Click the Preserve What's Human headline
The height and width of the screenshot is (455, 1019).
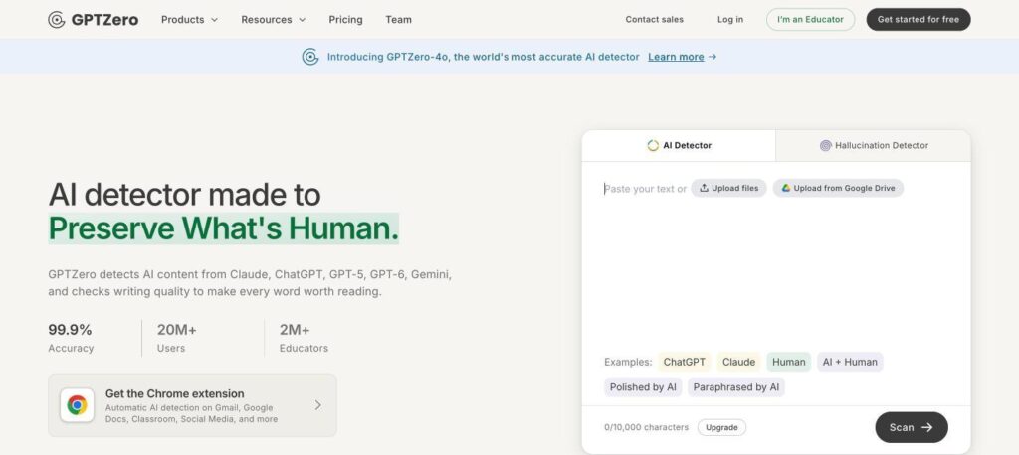pyautogui.click(x=224, y=228)
